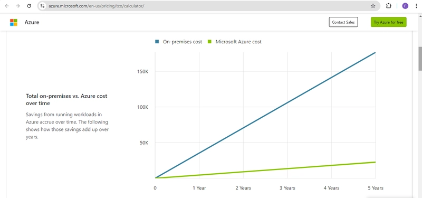
Task: Click the Microsoft logo
Action: click(x=14, y=22)
